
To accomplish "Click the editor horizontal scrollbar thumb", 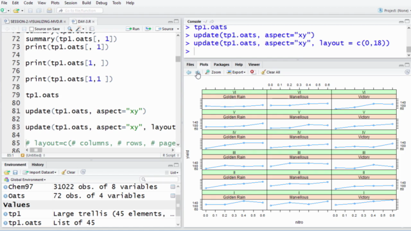I will (36, 150).
